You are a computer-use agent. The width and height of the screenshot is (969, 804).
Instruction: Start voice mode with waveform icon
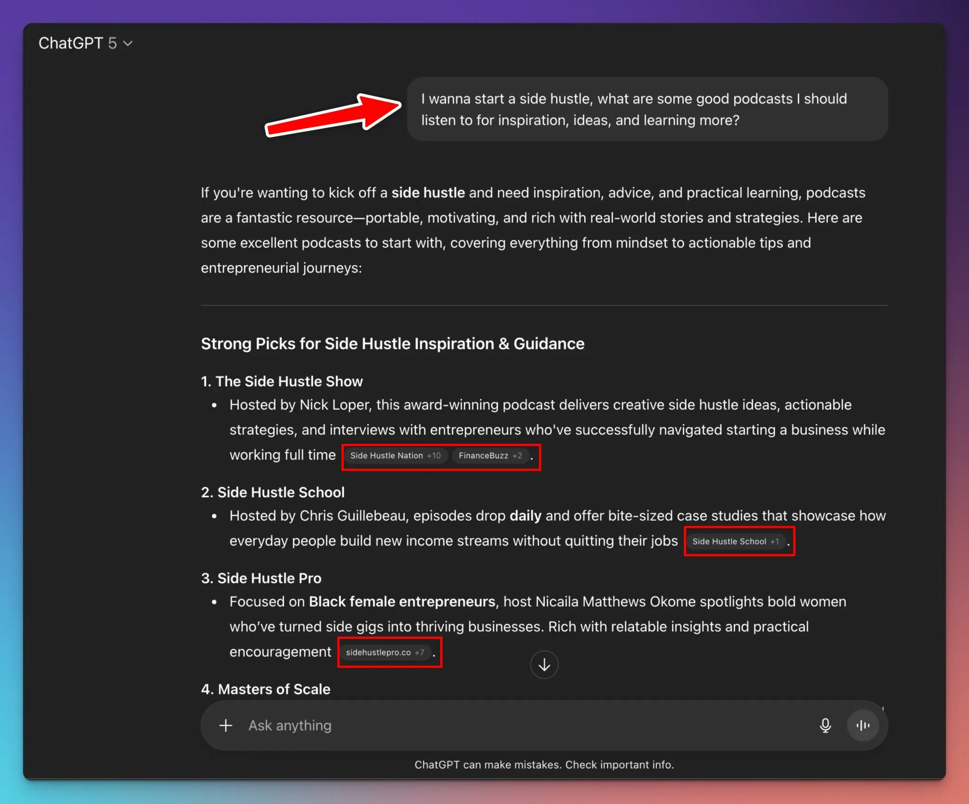pyautogui.click(x=863, y=725)
